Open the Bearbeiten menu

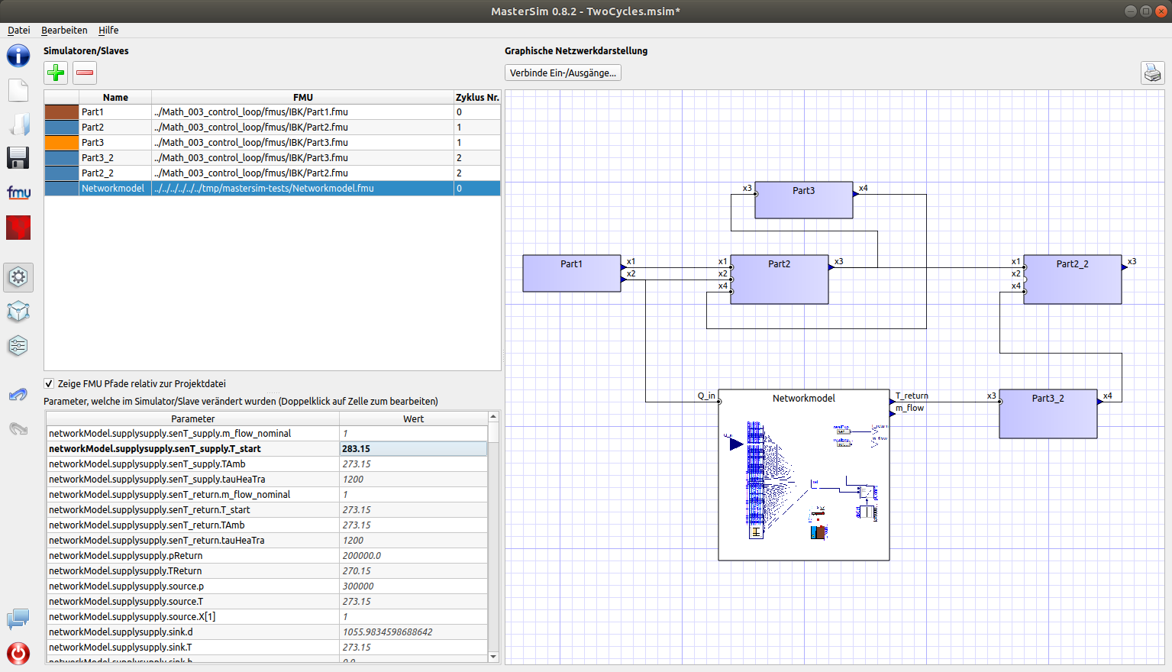tap(64, 30)
